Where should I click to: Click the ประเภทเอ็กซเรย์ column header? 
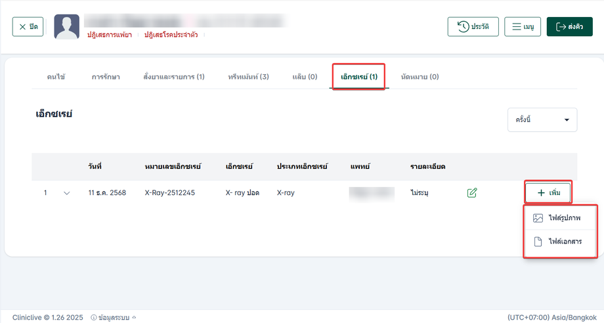(x=302, y=166)
